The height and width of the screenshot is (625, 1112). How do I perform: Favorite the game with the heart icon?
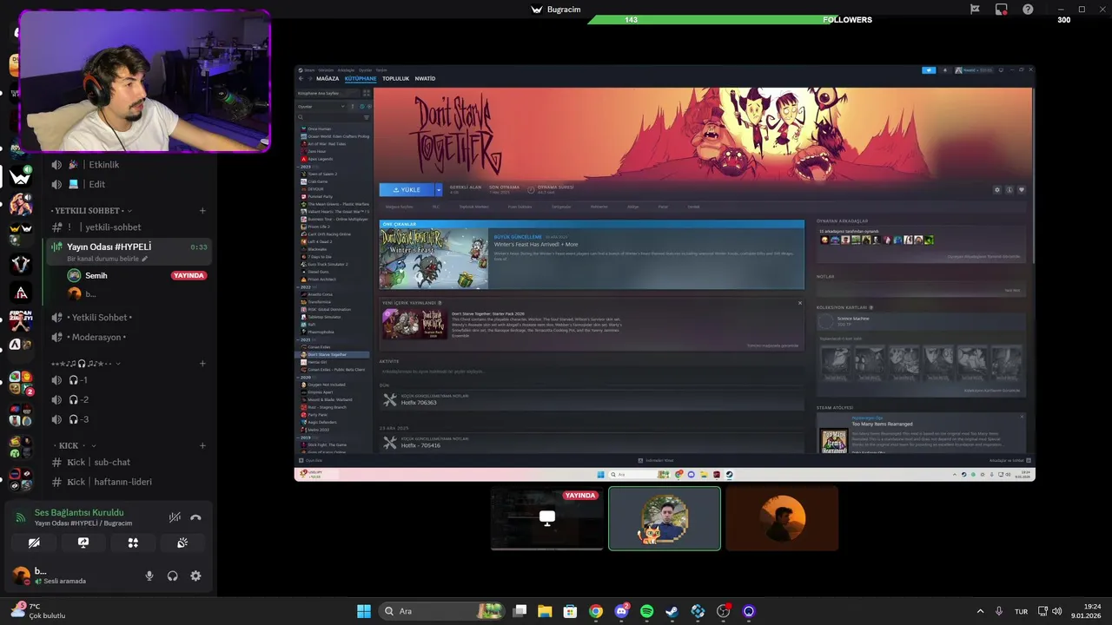(1022, 189)
